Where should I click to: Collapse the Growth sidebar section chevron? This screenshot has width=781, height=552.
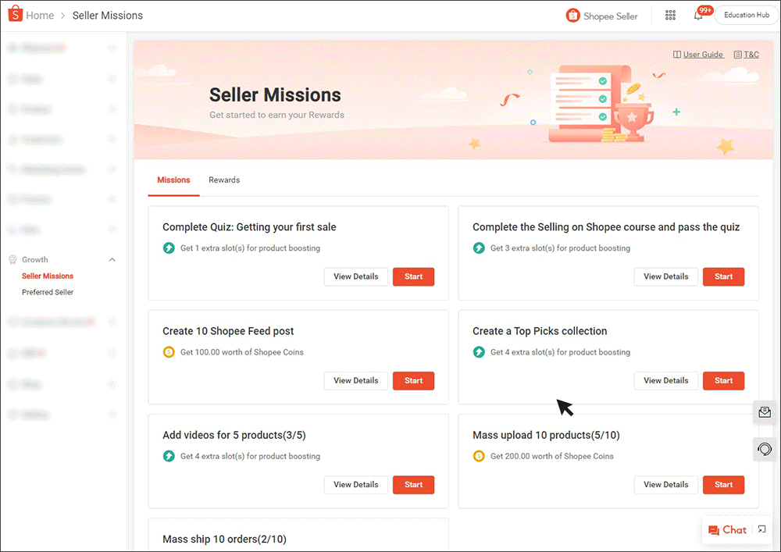click(112, 259)
